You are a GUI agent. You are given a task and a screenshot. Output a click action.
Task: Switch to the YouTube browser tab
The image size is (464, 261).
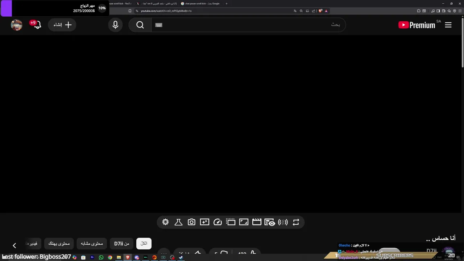click(x=121, y=4)
